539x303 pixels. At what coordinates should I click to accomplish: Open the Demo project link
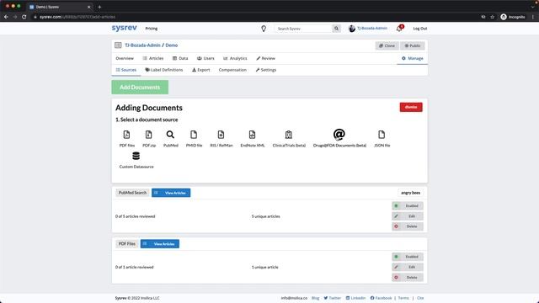pos(172,45)
